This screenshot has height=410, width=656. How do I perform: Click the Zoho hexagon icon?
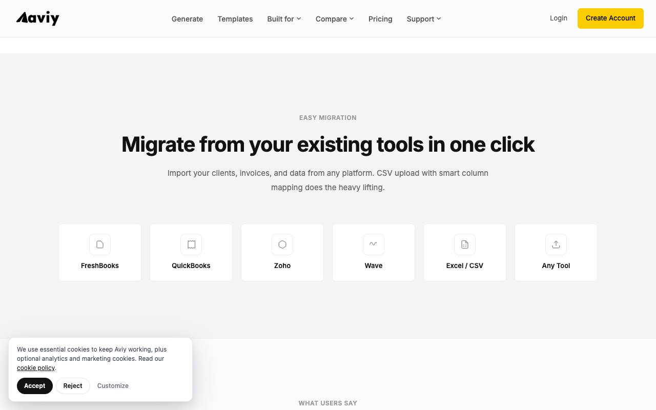click(x=282, y=244)
